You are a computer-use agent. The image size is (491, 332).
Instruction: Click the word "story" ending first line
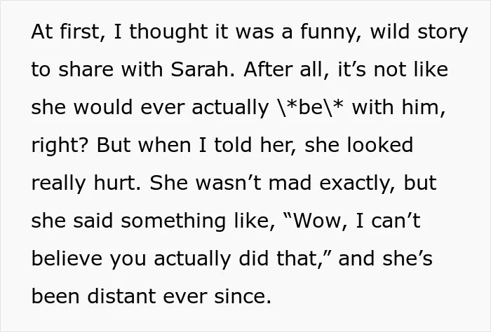tap(443, 33)
